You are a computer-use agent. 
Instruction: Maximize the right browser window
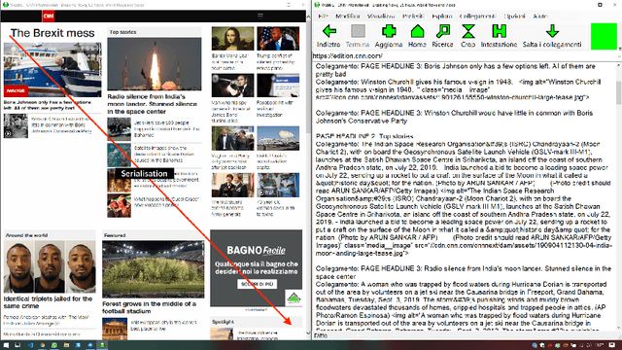[600, 5]
